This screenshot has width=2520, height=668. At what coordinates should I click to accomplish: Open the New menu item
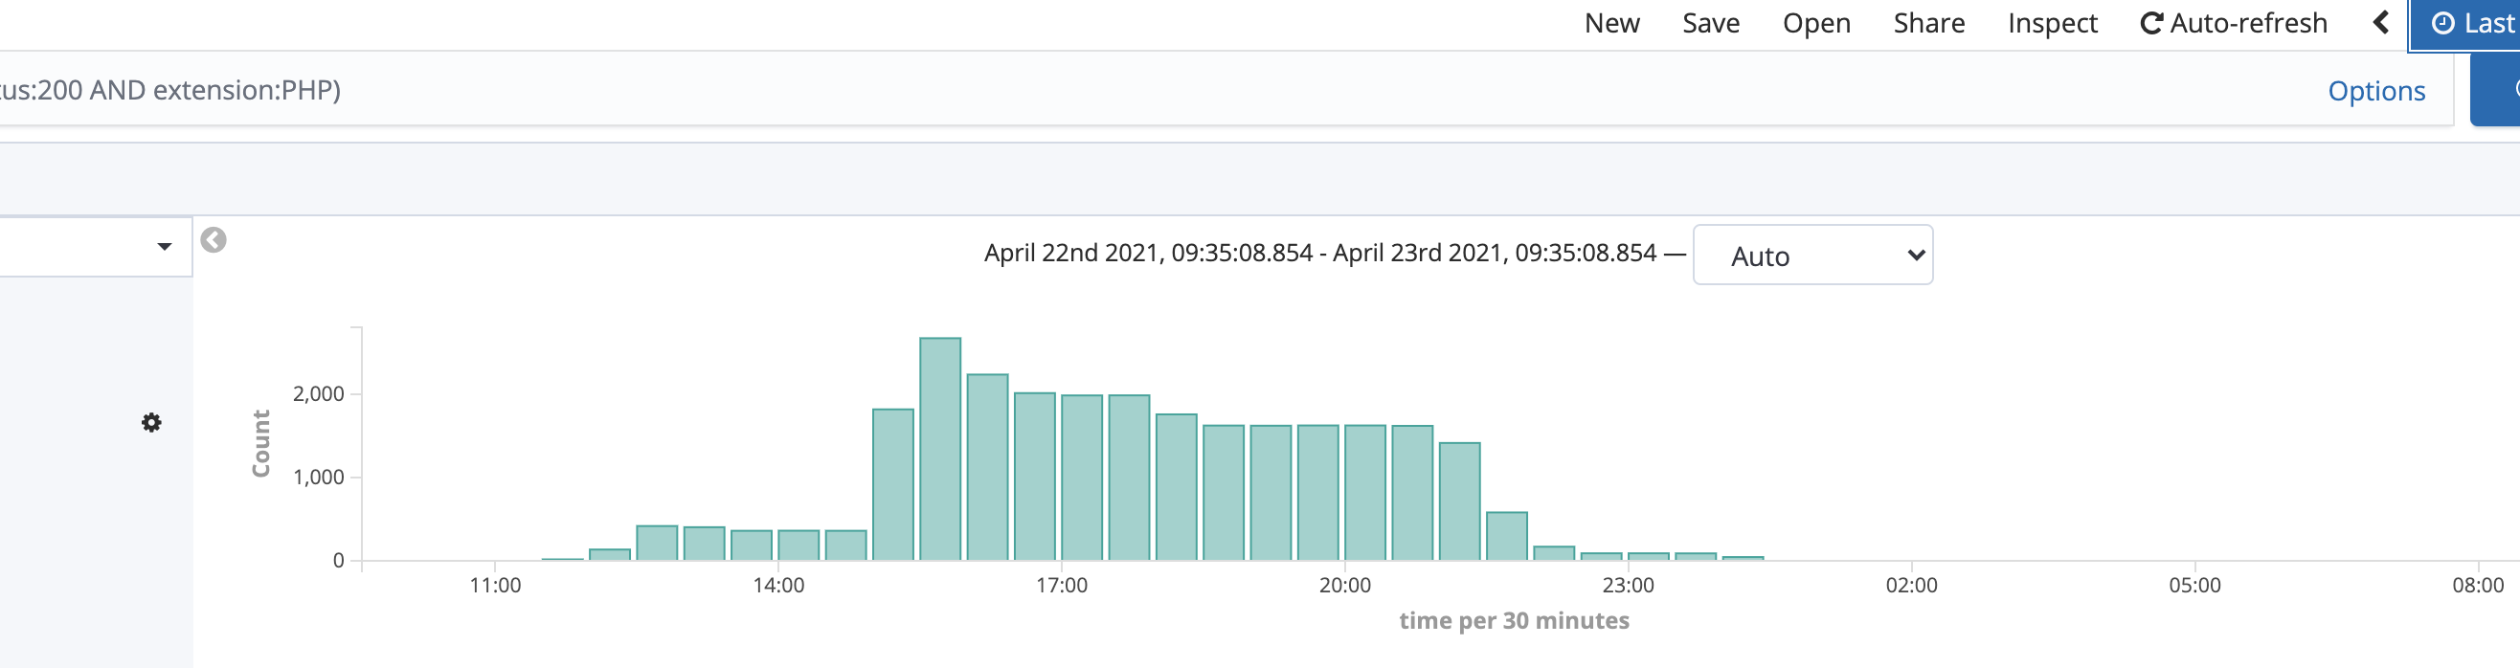coord(1611,24)
